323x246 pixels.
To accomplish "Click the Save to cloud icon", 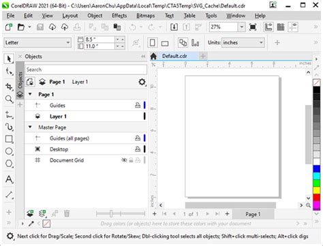I will 65,27.
